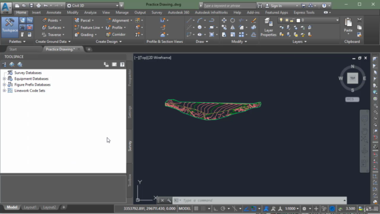
Task: Open the Survey ribbon tab
Action: [157, 12]
